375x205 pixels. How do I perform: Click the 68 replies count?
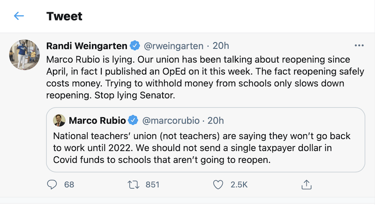tap(69, 184)
